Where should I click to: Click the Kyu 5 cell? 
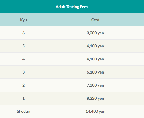click(23, 46)
